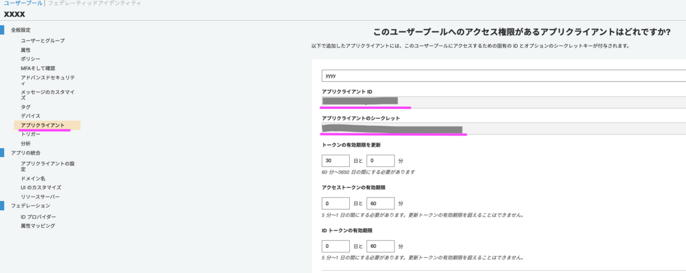Image resolution: width=686 pixels, height=273 pixels.
Task: Click refresh token minutes field showing 0
Action: click(380, 161)
